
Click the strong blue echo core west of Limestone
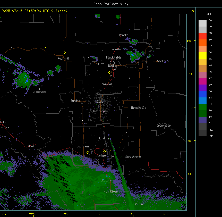(27, 80)
